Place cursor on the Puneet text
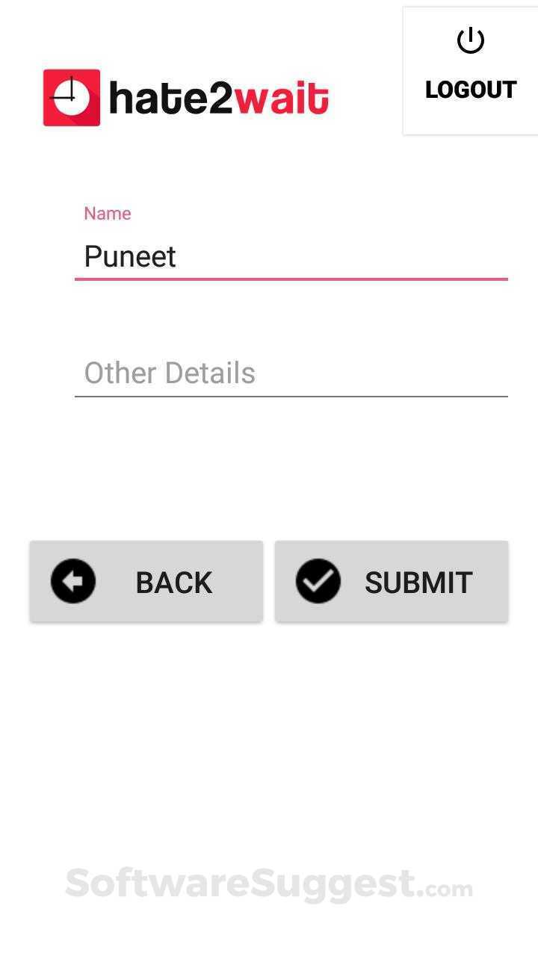 coord(130,257)
